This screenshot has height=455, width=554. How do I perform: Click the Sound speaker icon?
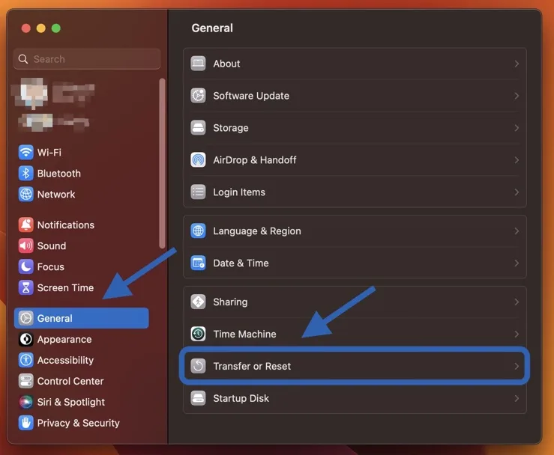(25, 246)
